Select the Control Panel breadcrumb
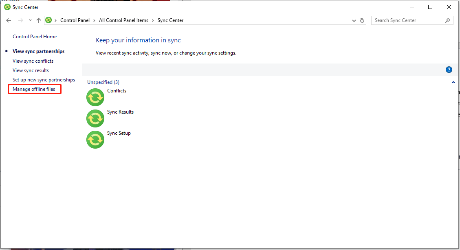Image resolution: width=460 pixels, height=250 pixels. coord(75,20)
